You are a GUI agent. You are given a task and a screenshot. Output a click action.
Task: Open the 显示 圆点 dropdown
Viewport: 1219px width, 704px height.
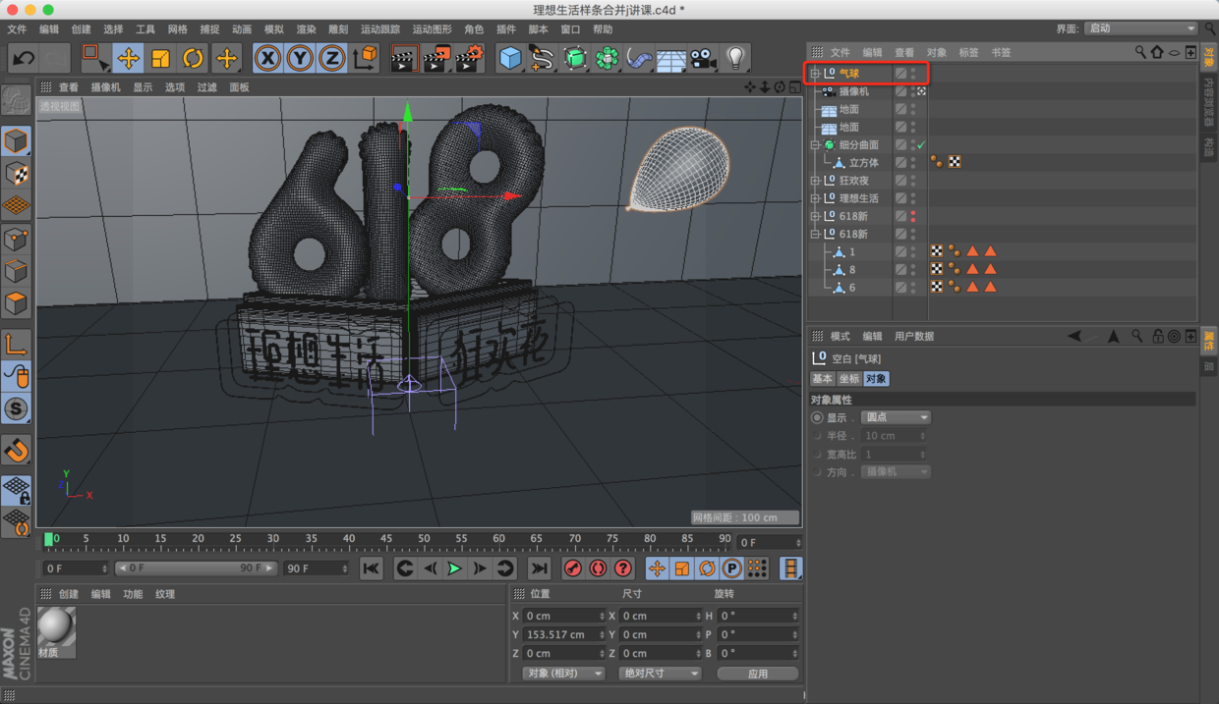click(896, 417)
